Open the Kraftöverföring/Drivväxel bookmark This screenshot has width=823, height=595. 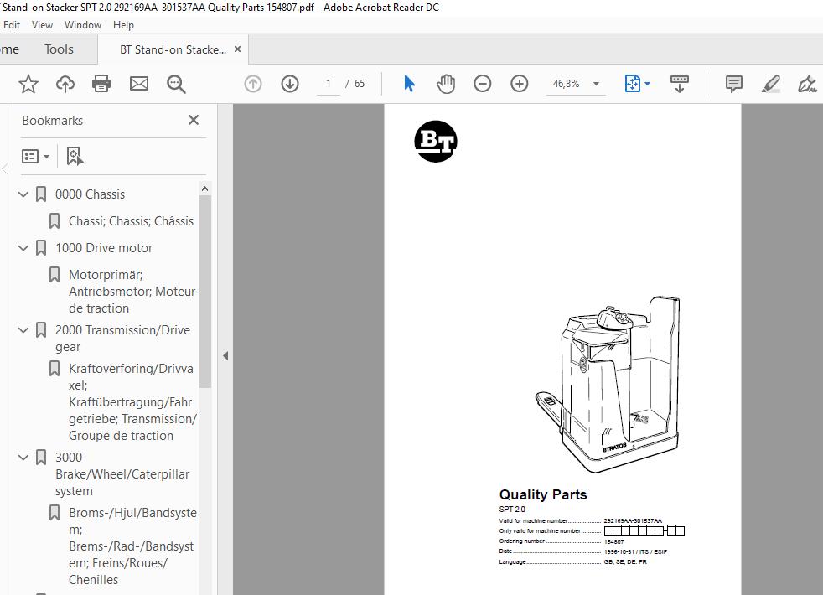(x=132, y=402)
